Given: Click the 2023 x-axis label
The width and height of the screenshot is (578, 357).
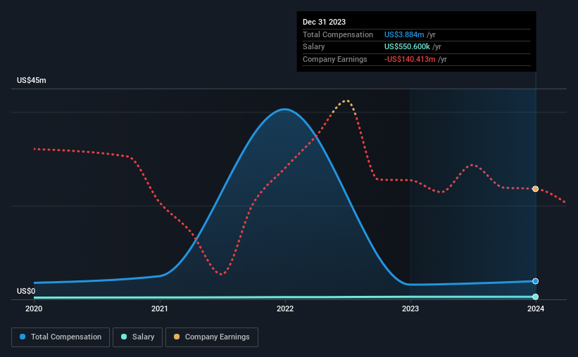Looking at the screenshot, I should click(x=410, y=309).
